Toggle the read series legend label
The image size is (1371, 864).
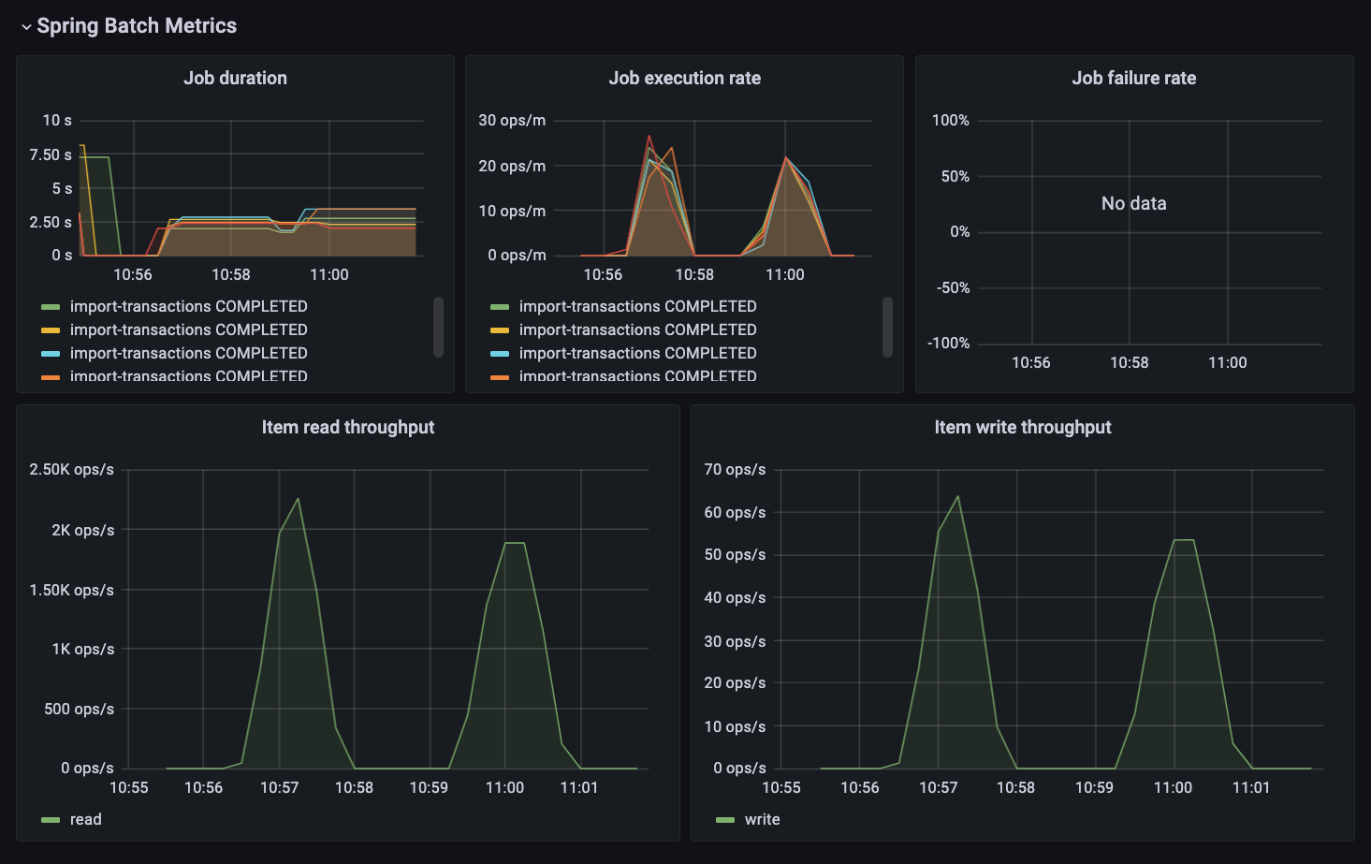tap(85, 819)
